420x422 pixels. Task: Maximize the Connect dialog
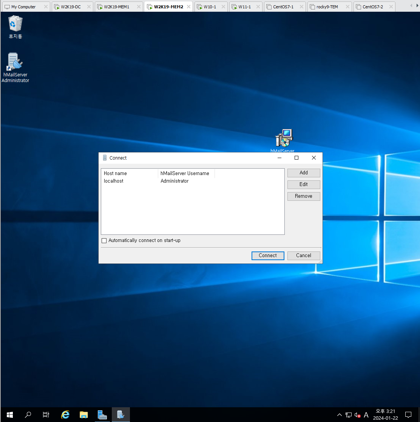click(x=296, y=158)
